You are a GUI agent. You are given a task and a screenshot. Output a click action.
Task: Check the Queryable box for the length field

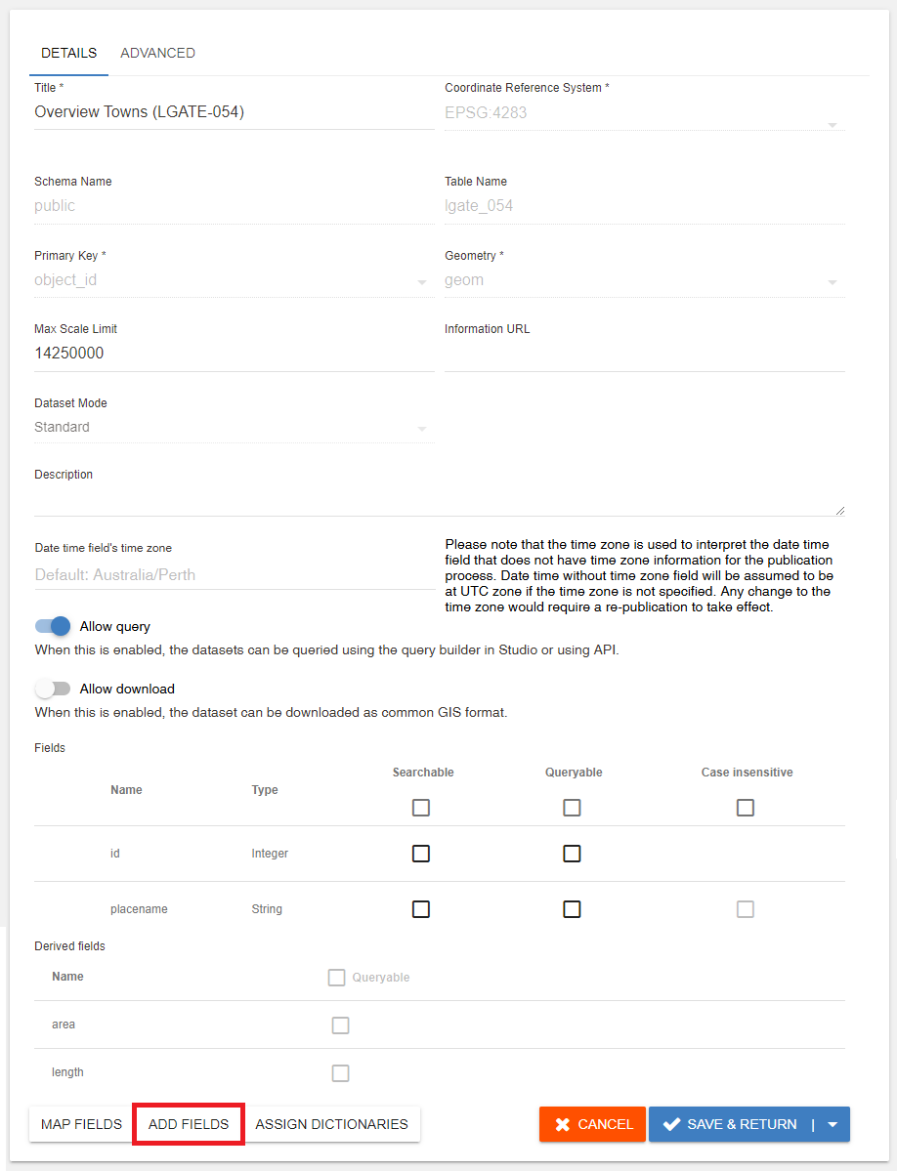click(x=340, y=1072)
